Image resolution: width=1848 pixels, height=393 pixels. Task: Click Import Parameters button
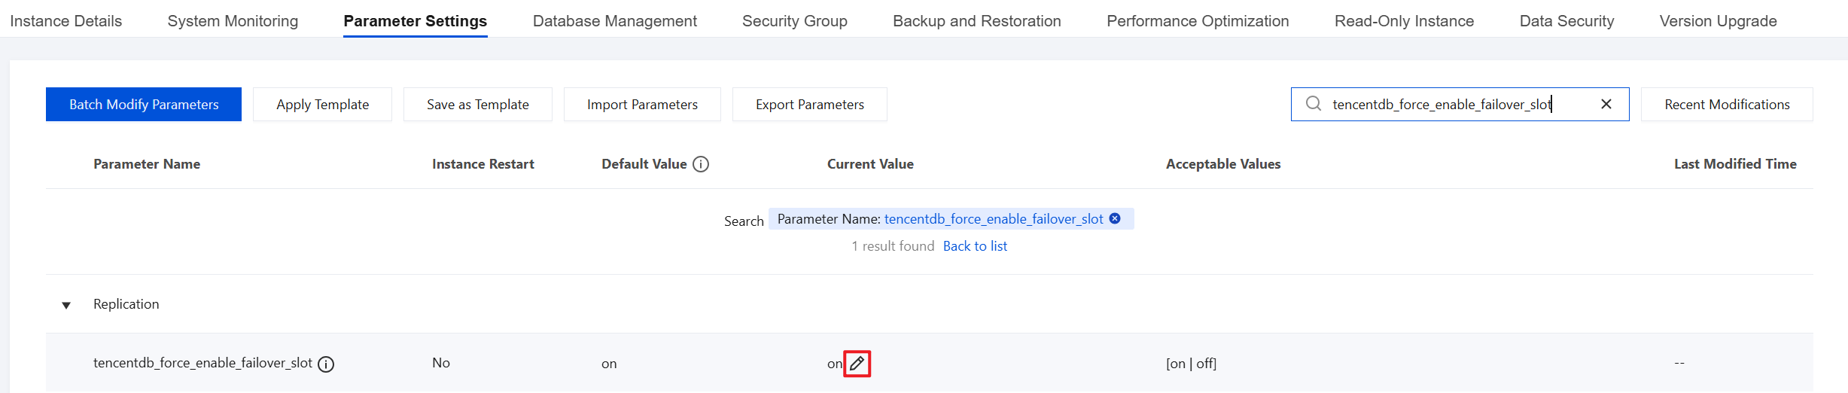coord(642,104)
